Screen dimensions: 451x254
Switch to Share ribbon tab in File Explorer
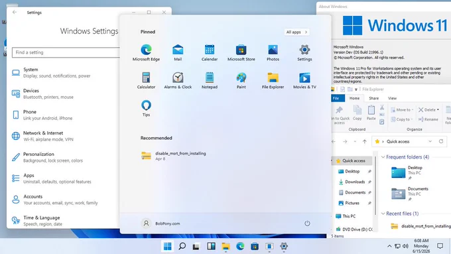(373, 98)
